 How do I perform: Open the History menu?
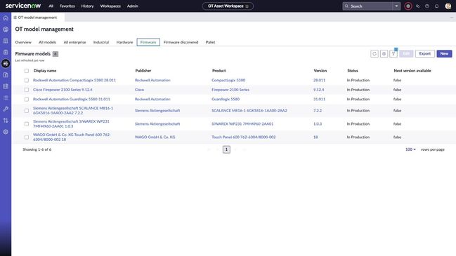[87, 6]
